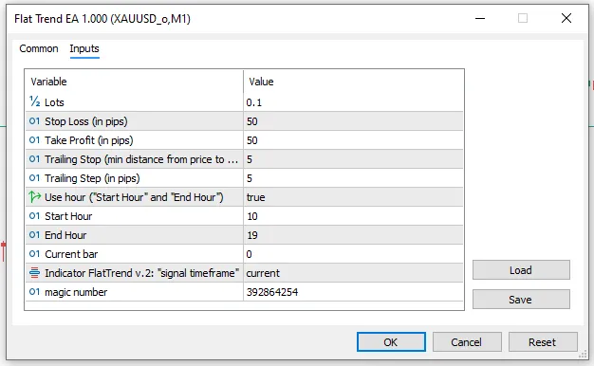
Task: Select the magic number label
Action: (x=76, y=292)
